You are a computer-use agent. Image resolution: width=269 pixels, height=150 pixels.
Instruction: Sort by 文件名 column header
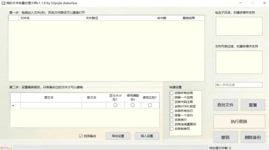51,18
